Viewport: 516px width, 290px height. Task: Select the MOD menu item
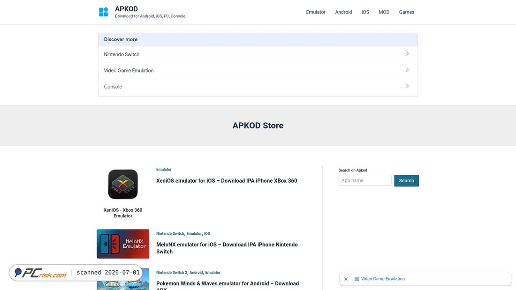(384, 12)
